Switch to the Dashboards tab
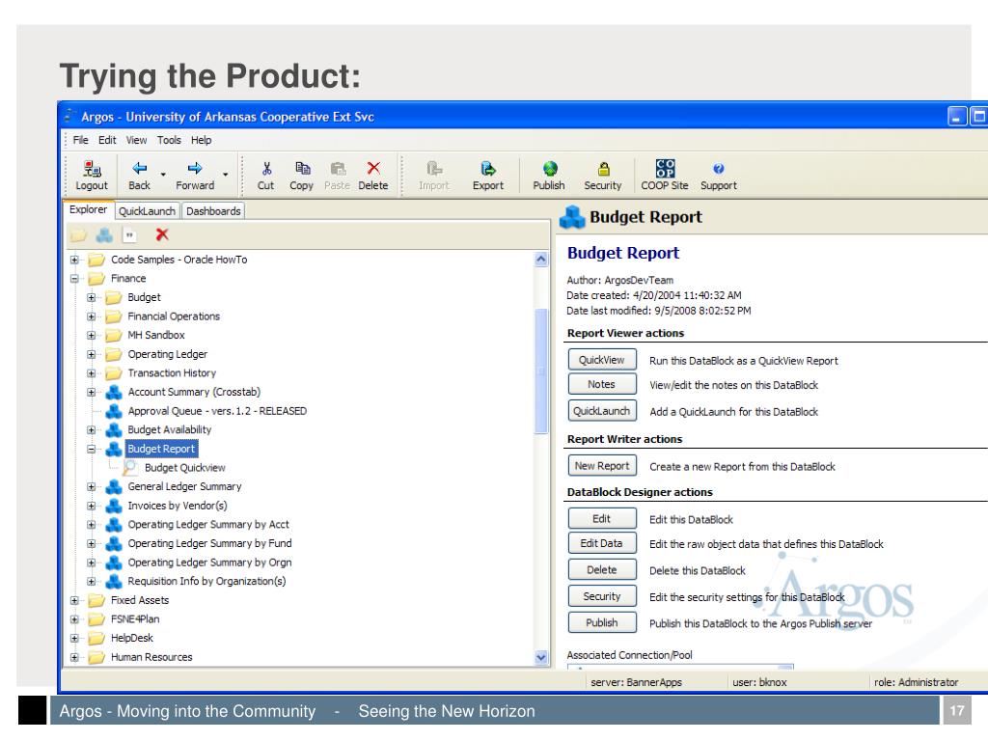The image size is (988, 741). [213, 211]
